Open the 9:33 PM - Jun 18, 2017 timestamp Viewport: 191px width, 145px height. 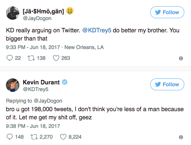pyautogui.click(x=33, y=47)
